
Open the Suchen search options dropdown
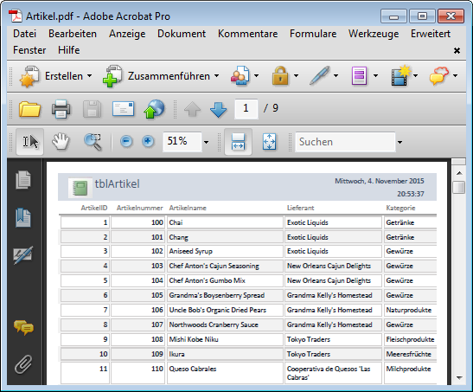pos(400,142)
